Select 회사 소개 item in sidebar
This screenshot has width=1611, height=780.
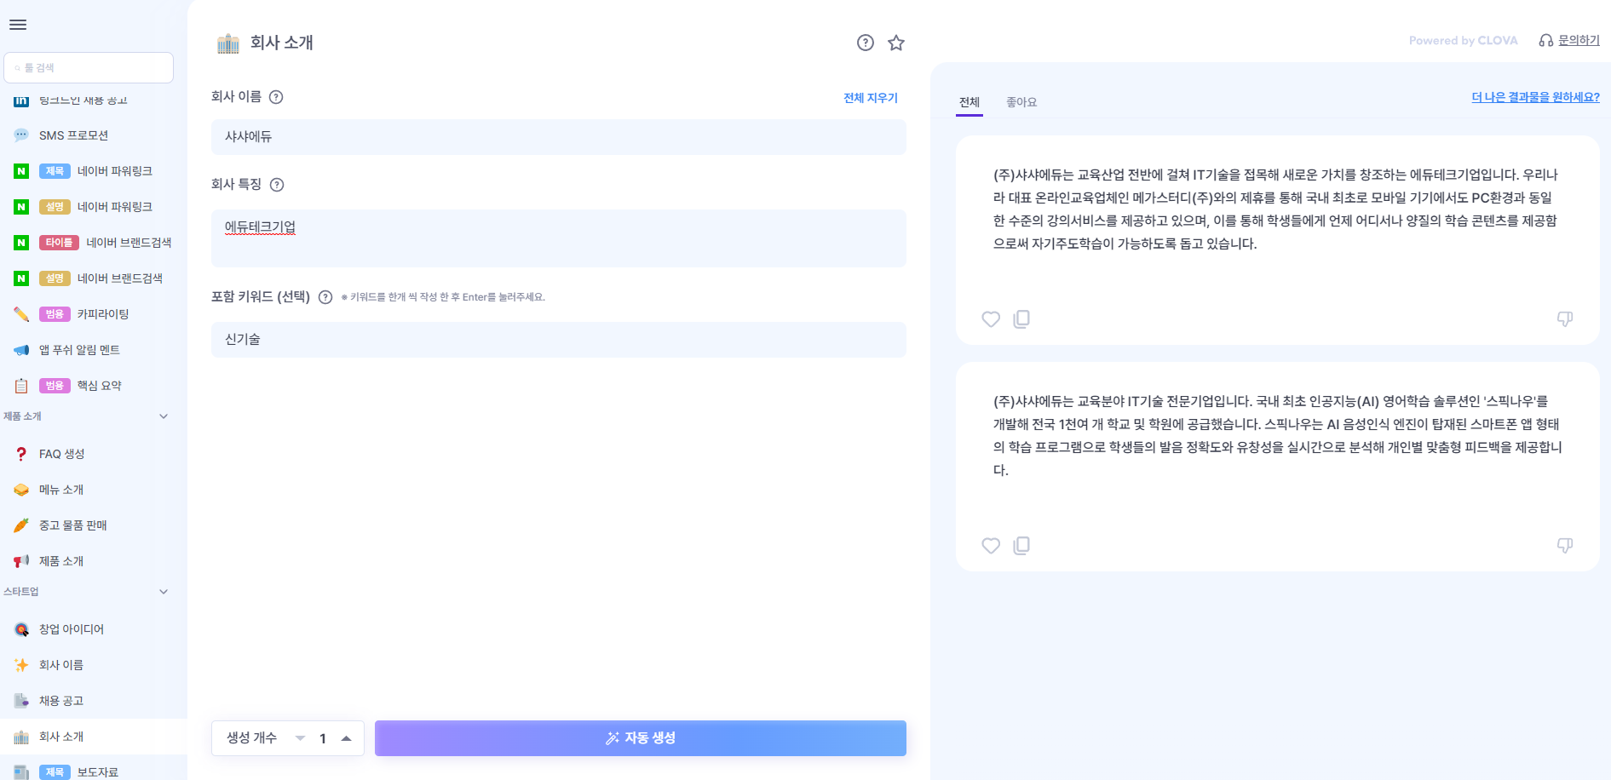click(92, 737)
